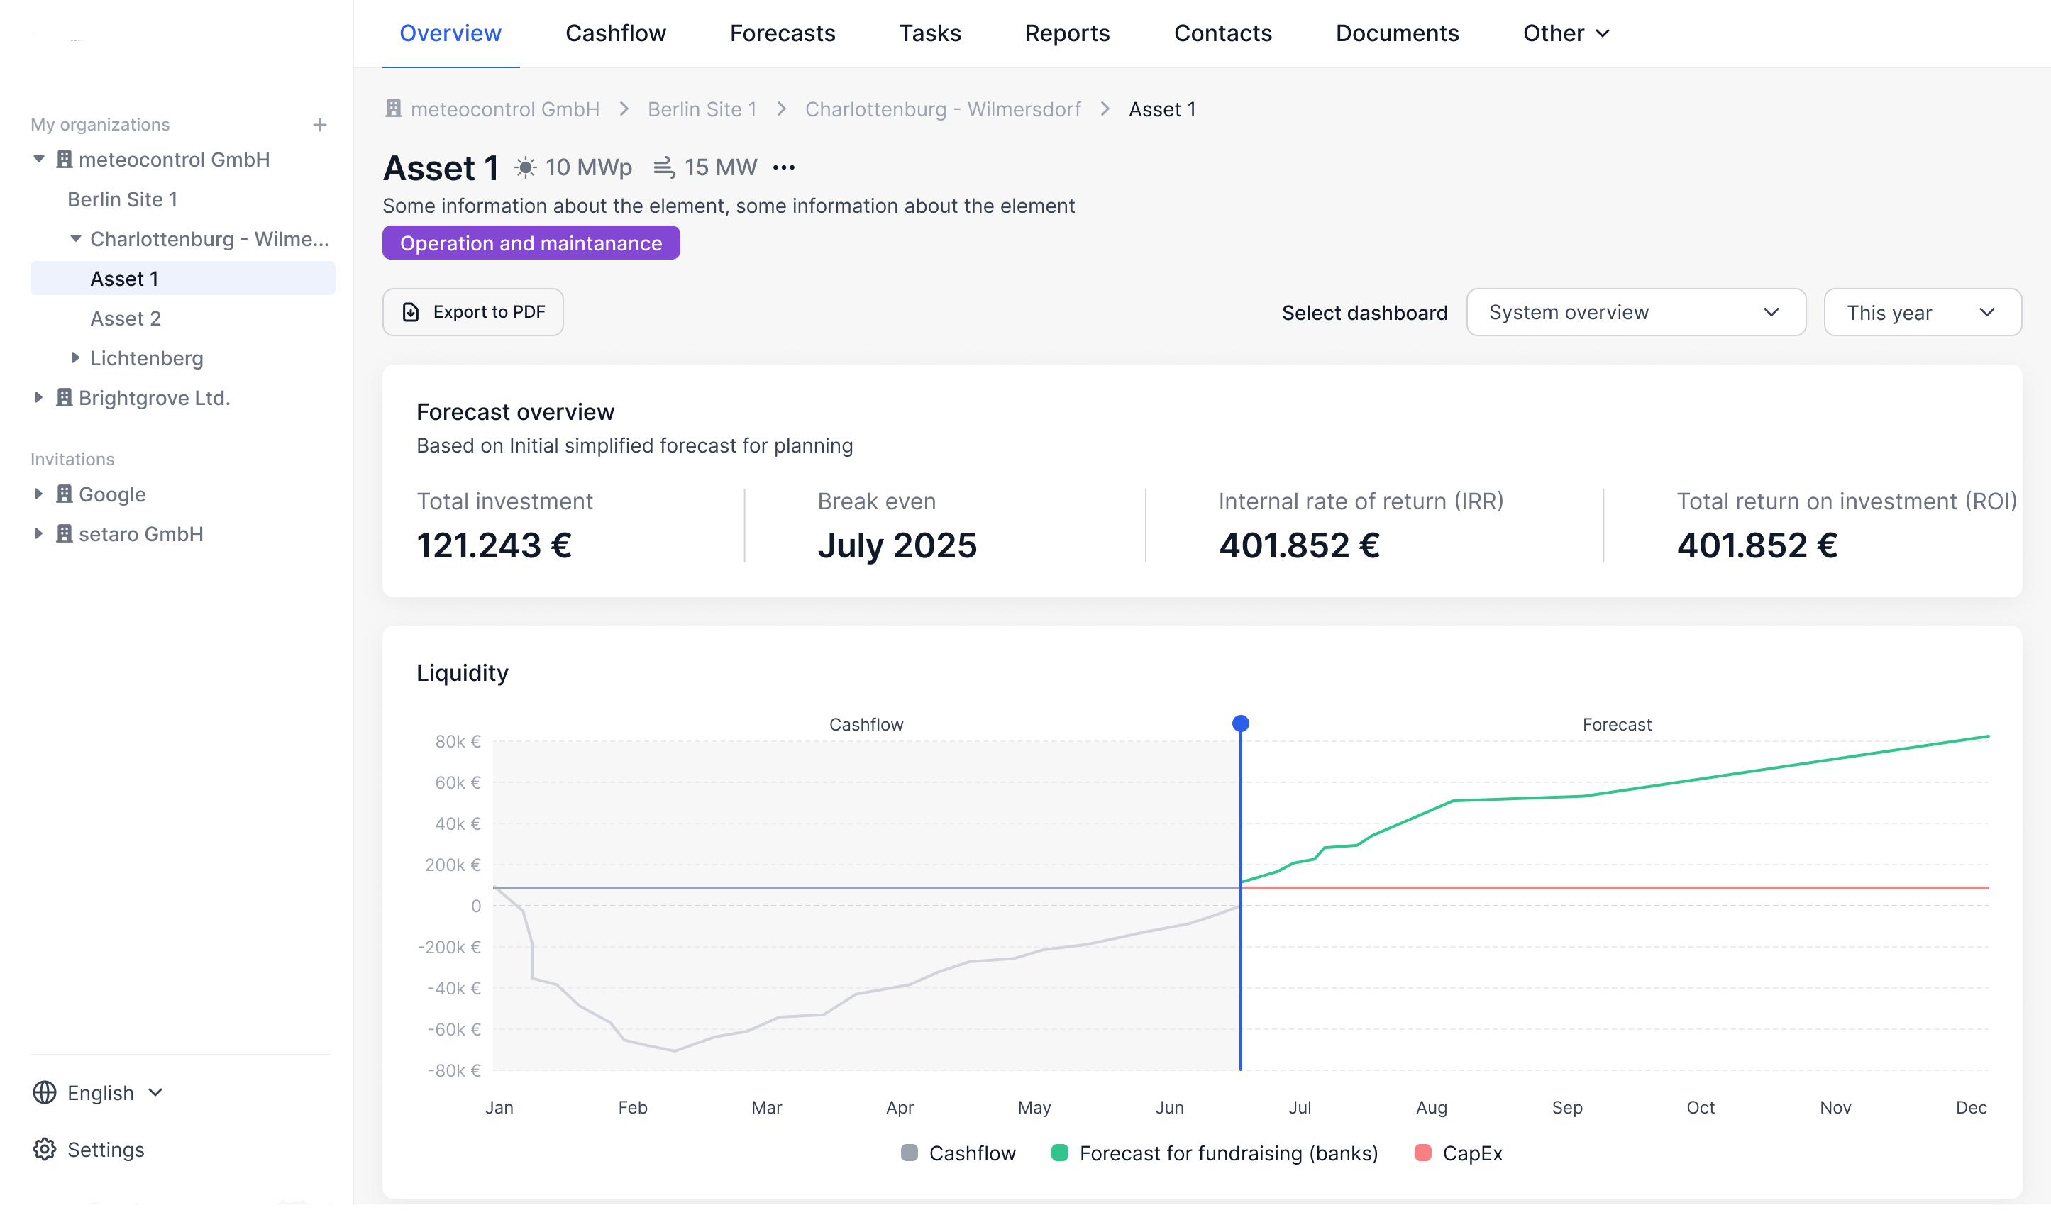Screen dimensions: 2051x1215
Task: Switch to the Cashflow tab
Action: coord(615,33)
